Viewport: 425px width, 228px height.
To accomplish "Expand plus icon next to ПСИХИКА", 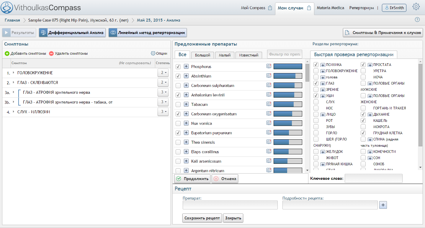I will click(x=323, y=65).
